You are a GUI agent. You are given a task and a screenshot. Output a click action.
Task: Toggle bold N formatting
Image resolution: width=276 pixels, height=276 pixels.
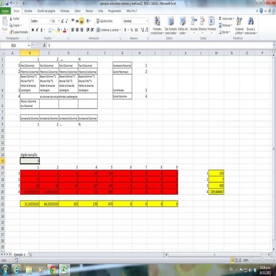(33, 30)
